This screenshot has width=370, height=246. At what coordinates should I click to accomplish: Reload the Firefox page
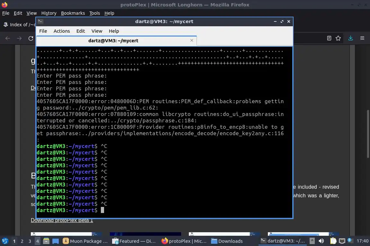click(x=31, y=38)
